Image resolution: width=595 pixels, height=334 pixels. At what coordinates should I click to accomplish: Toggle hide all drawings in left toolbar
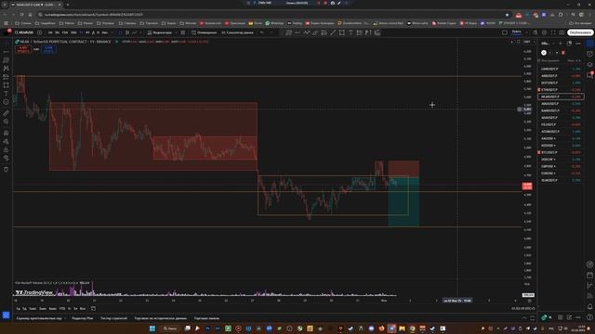pyautogui.click(x=7, y=158)
